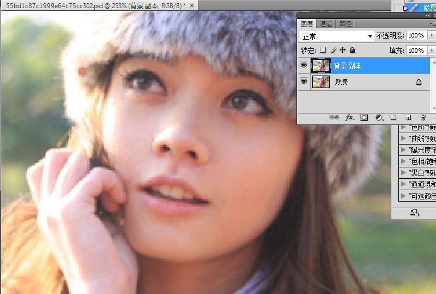The height and width of the screenshot is (294, 436).
Task: Close the 55bd1c87c1999e64c75cc302.psd document tab
Action: point(192,5)
